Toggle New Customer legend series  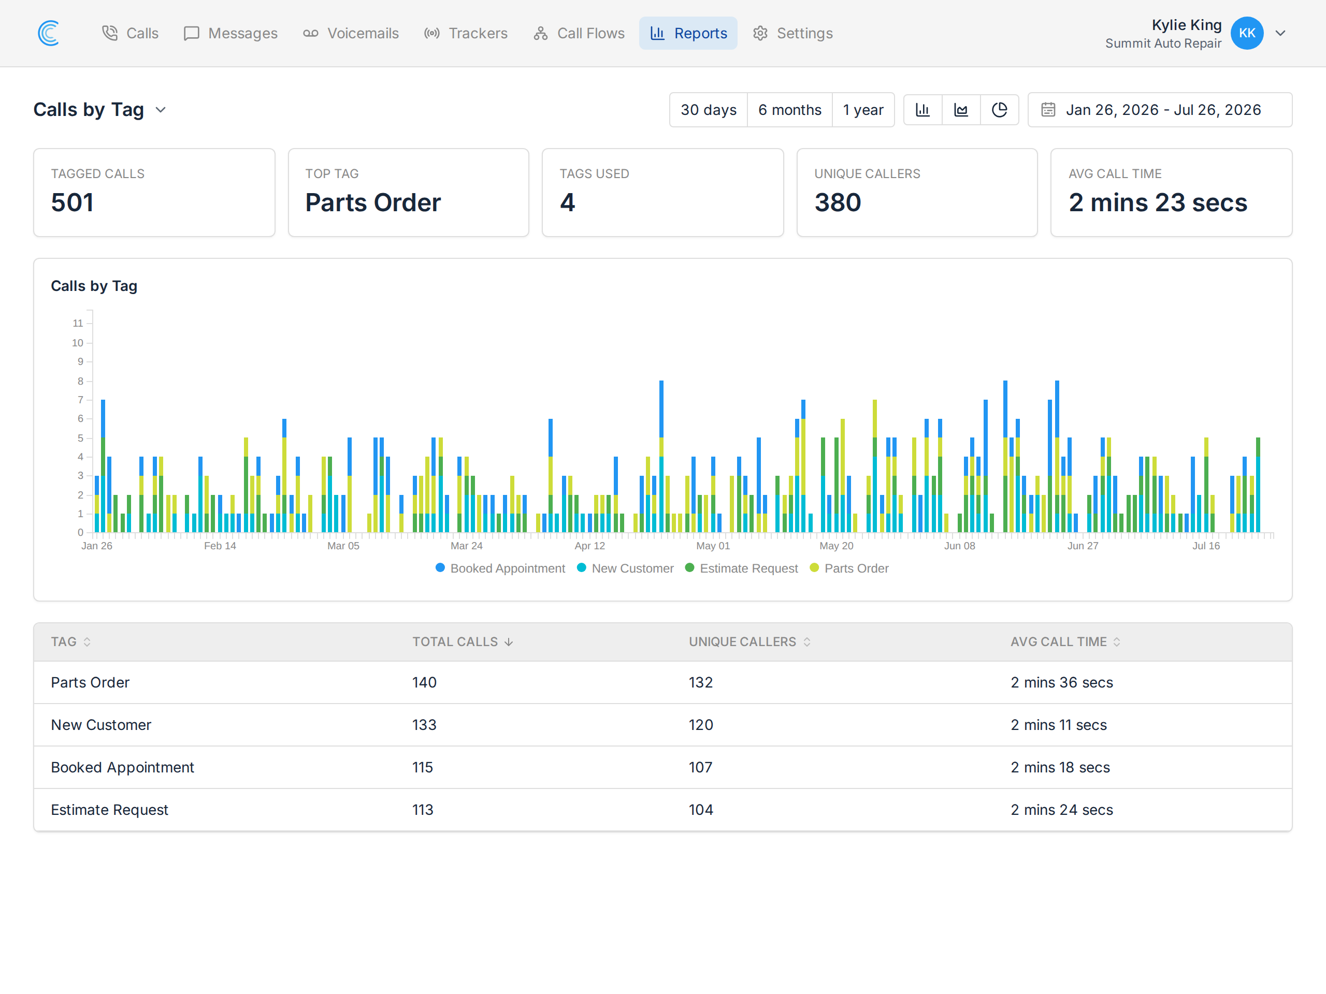tap(625, 568)
